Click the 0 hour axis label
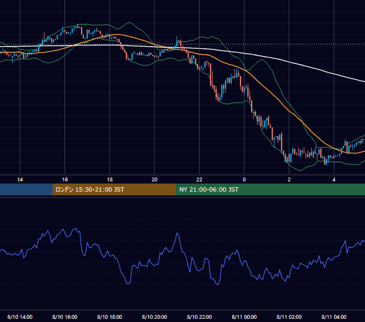Image resolution: width=365 pixels, height=322 pixels. pyautogui.click(x=244, y=180)
